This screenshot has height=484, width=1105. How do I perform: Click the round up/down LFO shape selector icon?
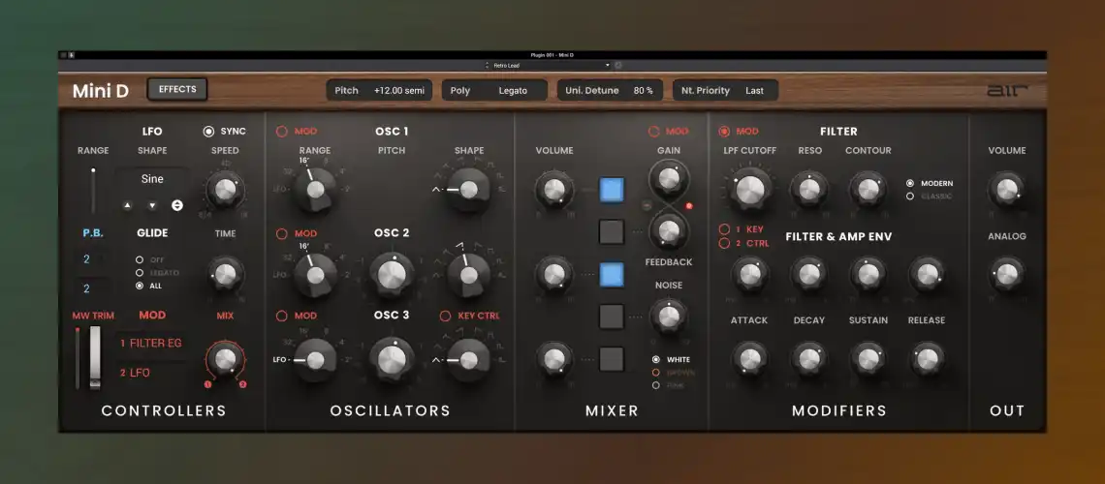[176, 205]
